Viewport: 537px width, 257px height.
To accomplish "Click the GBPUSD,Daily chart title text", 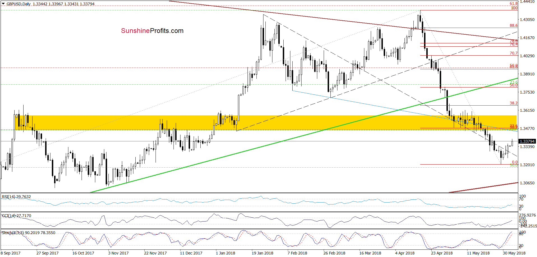I will point(18,4).
